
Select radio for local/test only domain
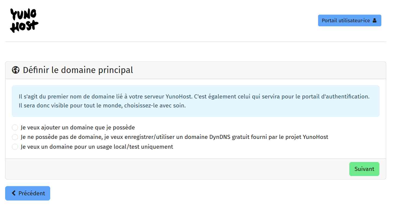[x=15, y=147]
